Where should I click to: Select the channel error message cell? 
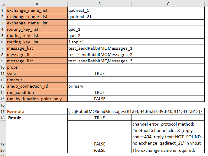tap(168, 134)
